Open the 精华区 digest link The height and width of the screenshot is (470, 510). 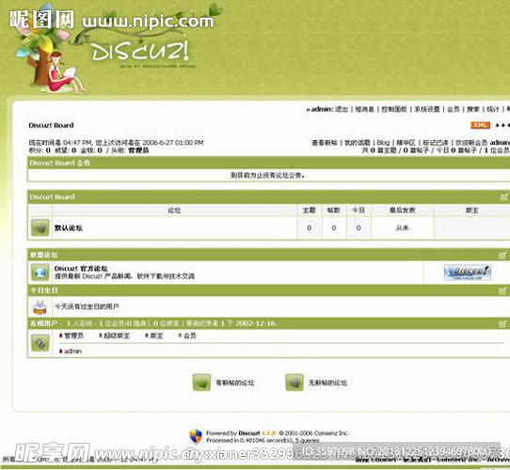click(x=406, y=143)
